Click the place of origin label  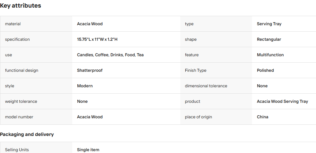pos(199,117)
